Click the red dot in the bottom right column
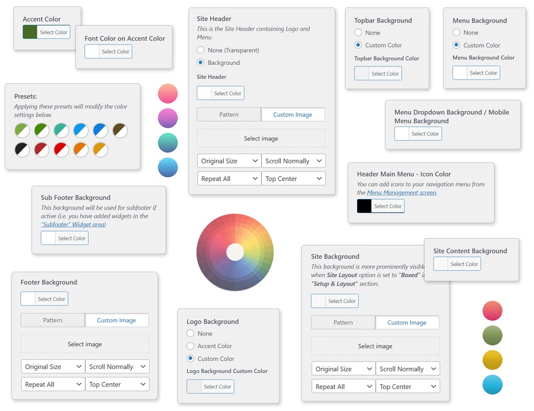Image resolution: width=534 pixels, height=411 pixels. click(492, 311)
